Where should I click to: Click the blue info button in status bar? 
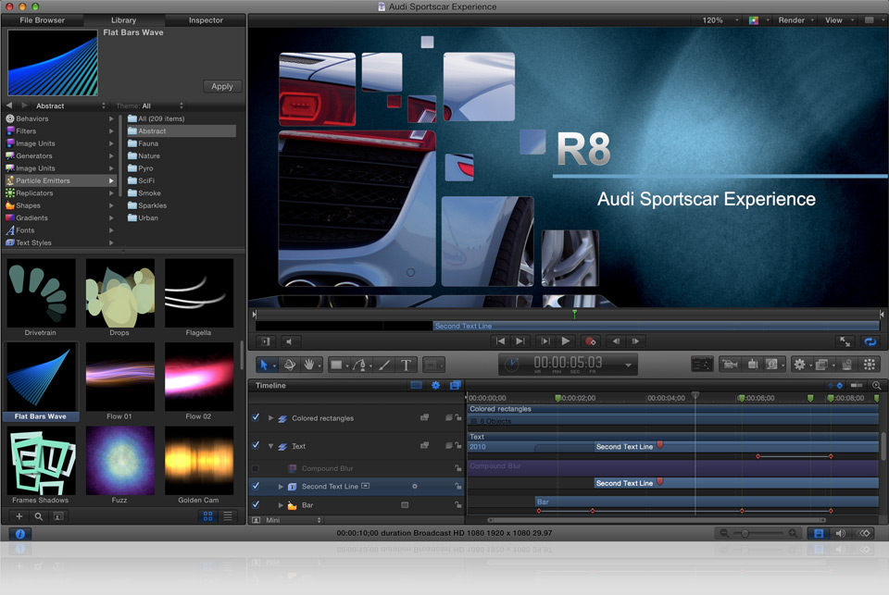point(19,534)
